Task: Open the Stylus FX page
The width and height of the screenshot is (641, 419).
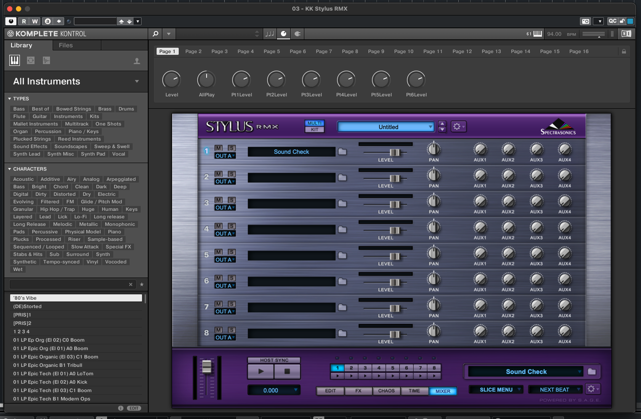Action: click(x=358, y=391)
